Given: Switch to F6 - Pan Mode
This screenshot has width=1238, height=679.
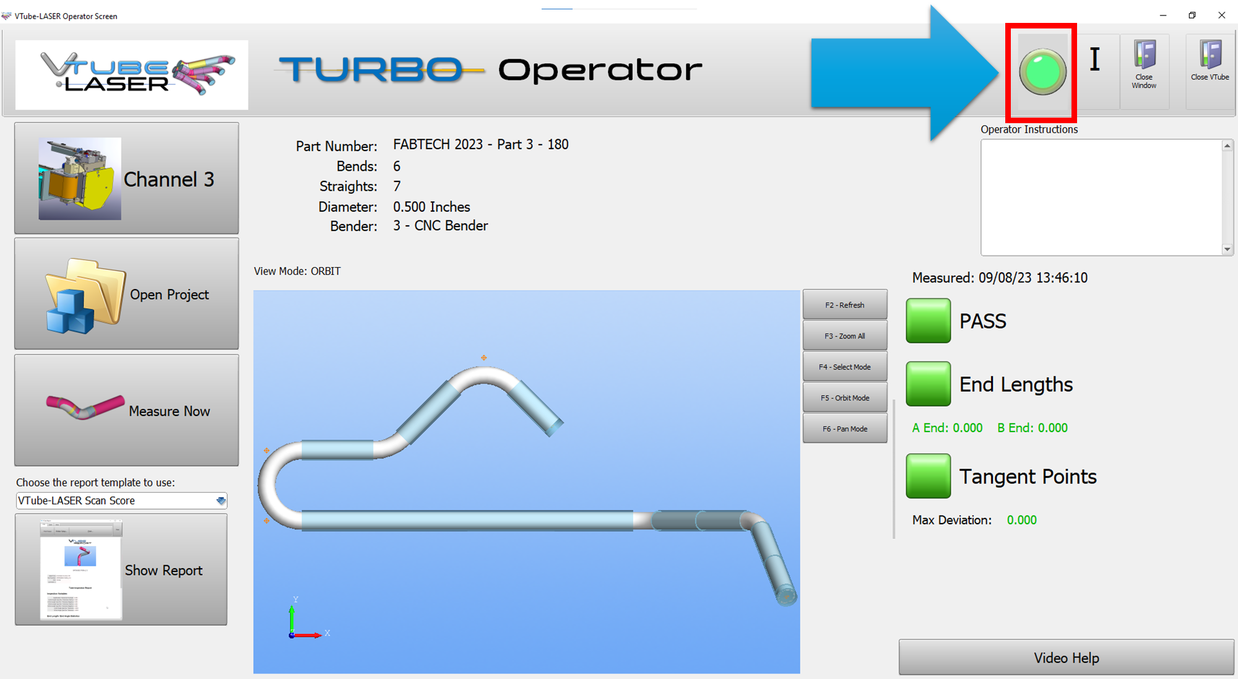Looking at the screenshot, I should pyautogui.click(x=844, y=429).
